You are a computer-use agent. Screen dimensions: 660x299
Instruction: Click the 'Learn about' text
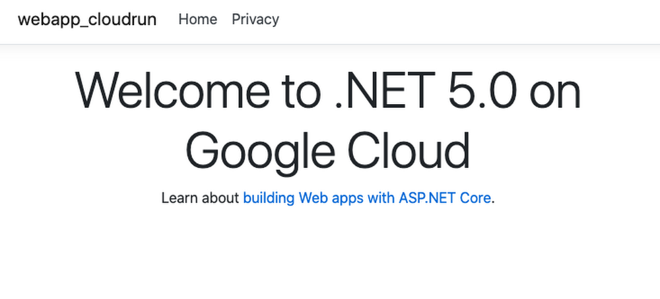pos(201,198)
